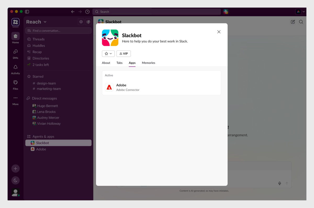Select the Apps tab
The height and width of the screenshot is (208, 314).
click(x=132, y=63)
